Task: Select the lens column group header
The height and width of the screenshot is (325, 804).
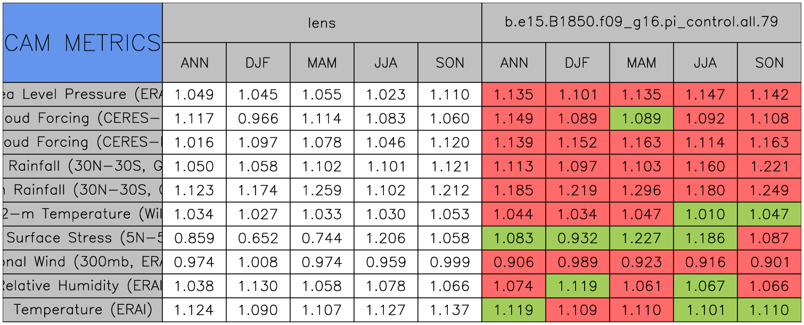Action: (322, 22)
